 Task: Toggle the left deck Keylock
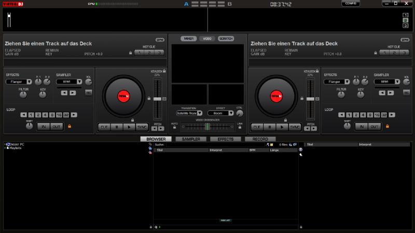click(164, 71)
